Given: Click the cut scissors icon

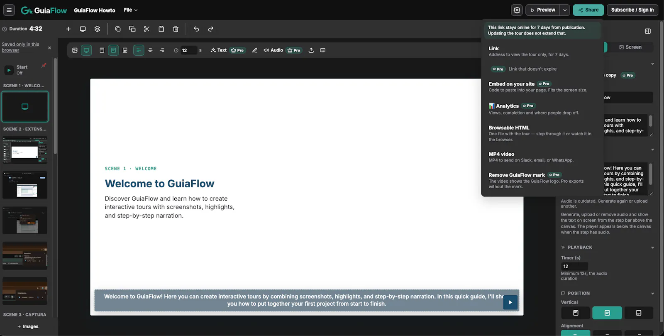Looking at the screenshot, I should point(146,29).
